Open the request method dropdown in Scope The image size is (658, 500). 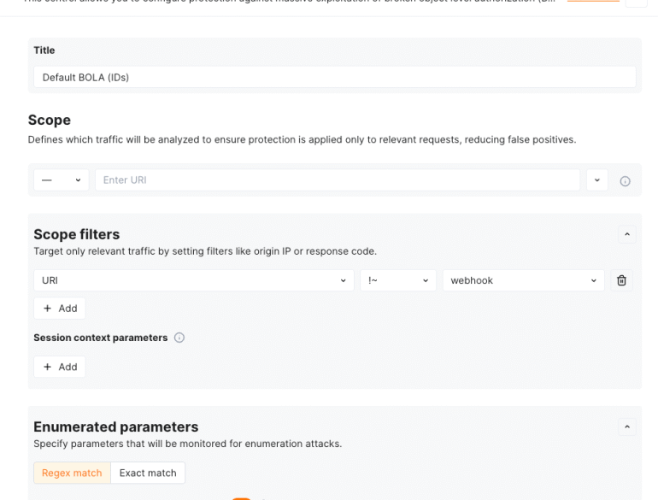coord(62,180)
